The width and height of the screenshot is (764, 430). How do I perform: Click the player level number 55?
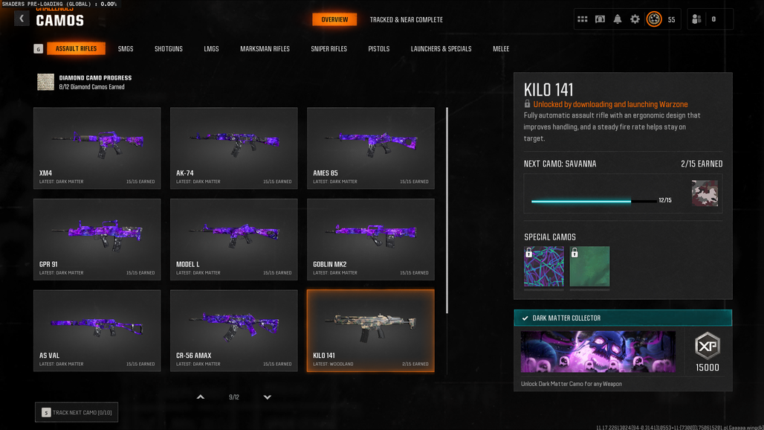point(671,20)
